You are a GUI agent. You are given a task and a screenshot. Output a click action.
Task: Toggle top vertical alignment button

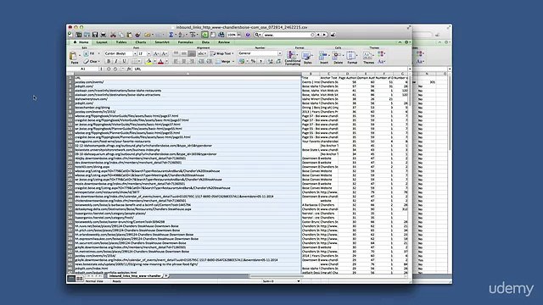(176, 53)
